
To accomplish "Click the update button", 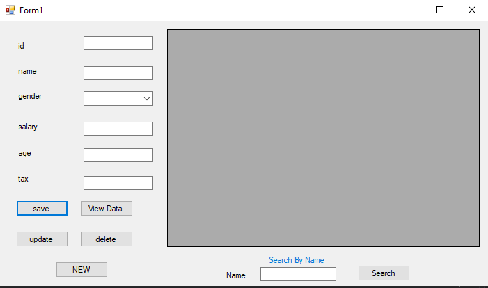I will coord(42,239).
